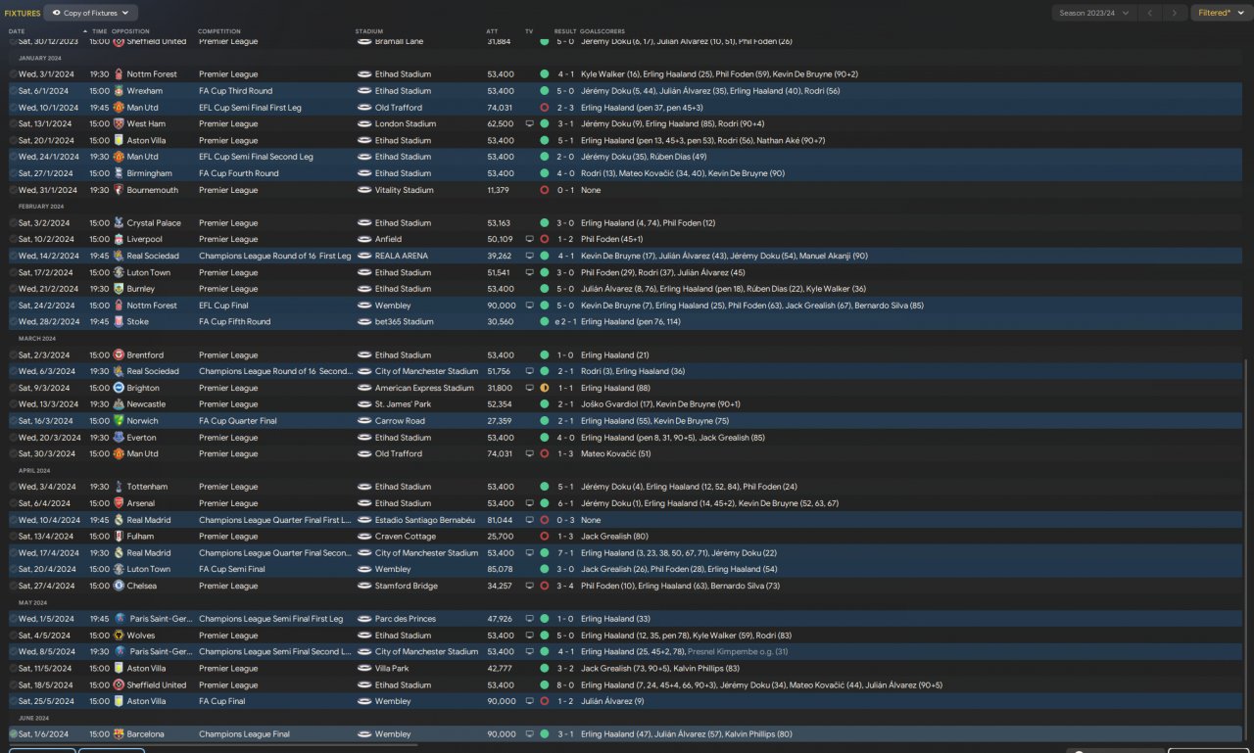Click the green result dot on the Barcelona row
Viewport: 1254px width, 753px height.
pos(545,734)
